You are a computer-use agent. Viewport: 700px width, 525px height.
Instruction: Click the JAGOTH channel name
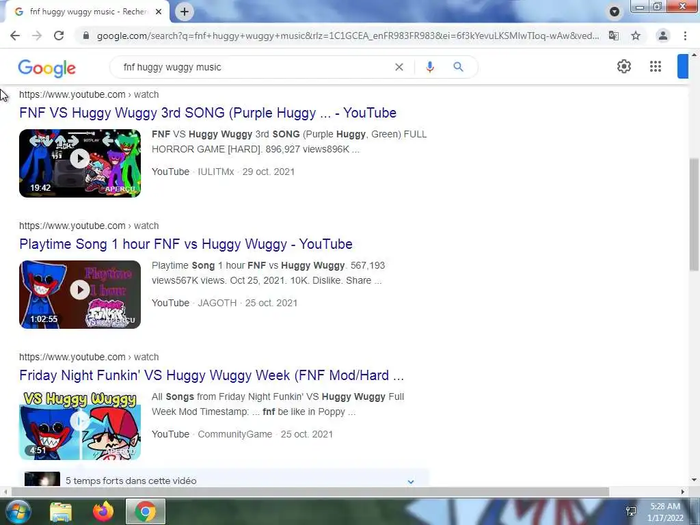click(x=217, y=303)
